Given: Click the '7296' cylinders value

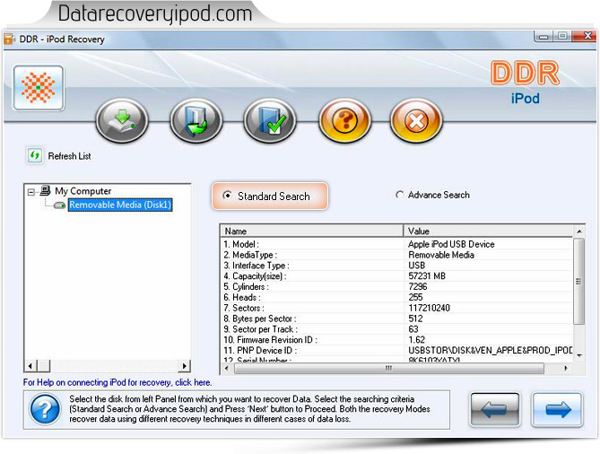Looking at the screenshot, I should point(417,287).
